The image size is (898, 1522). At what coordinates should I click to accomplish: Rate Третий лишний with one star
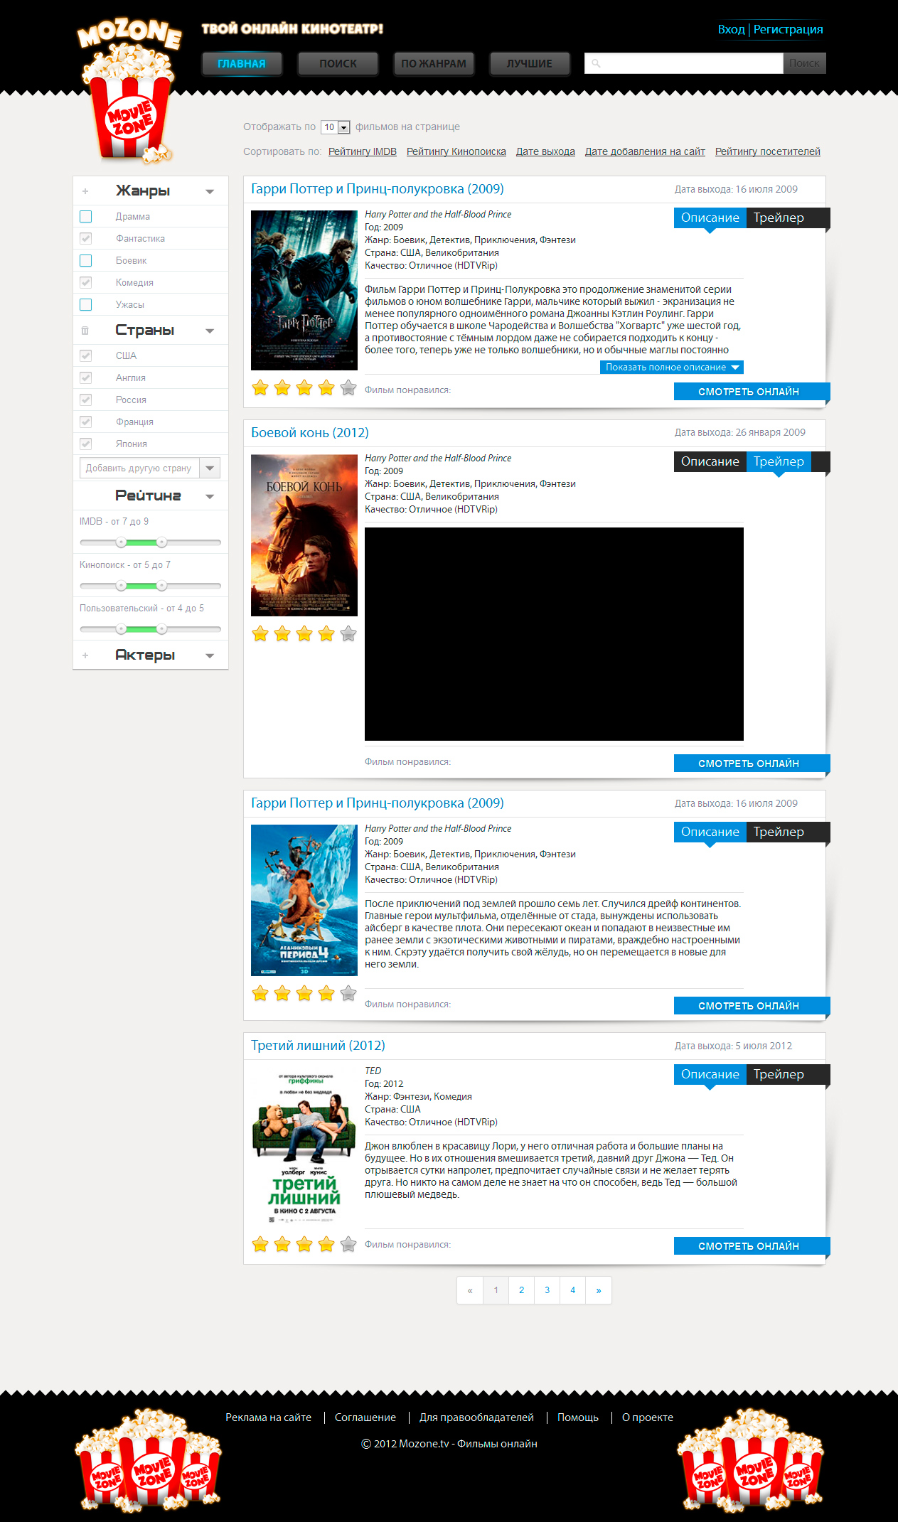pyautogui.click(x=260, y=1244)
